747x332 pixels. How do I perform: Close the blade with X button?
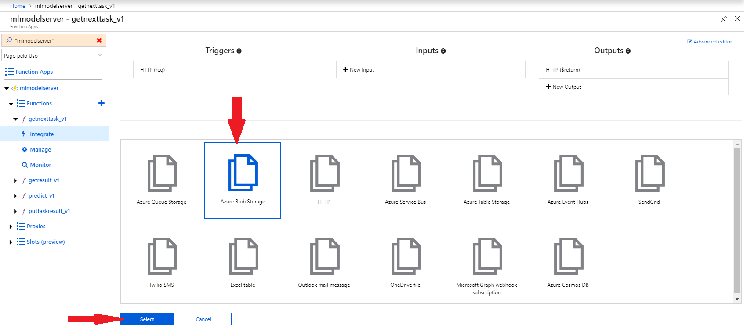(x=737, y=18)
